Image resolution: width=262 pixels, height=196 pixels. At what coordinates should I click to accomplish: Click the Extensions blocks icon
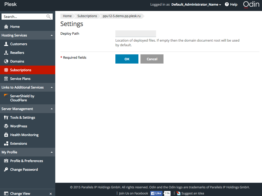point(6,143)
